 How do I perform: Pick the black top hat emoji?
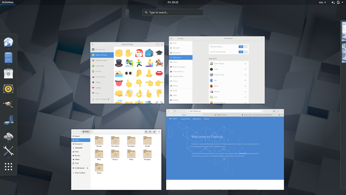(119, 63)
